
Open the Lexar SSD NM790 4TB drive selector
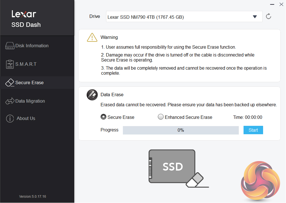[179, 17]
